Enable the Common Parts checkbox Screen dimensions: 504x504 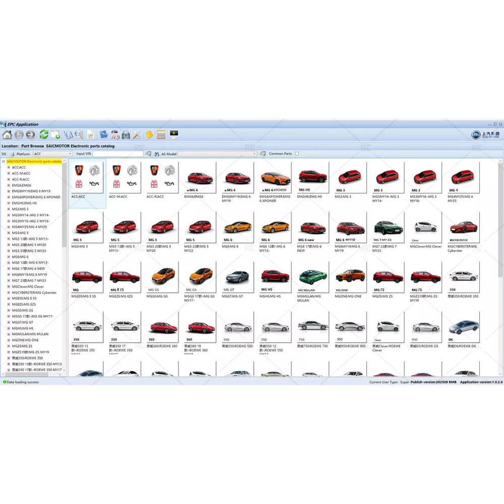[x=297, y=154]
